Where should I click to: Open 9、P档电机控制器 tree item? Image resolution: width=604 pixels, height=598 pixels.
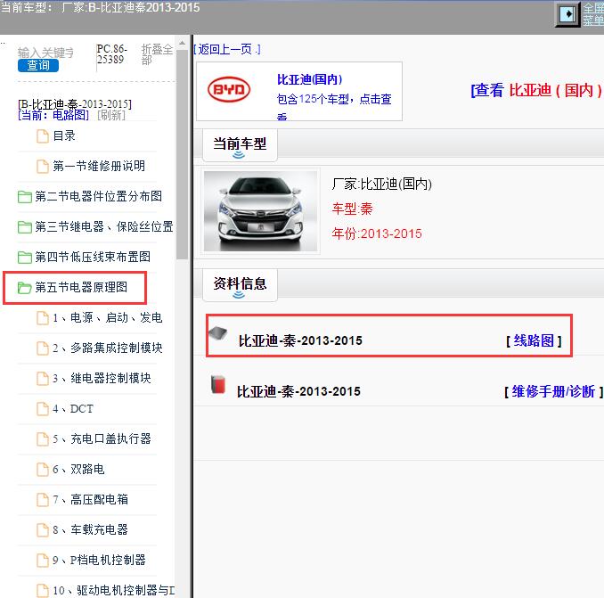point(100,560)
